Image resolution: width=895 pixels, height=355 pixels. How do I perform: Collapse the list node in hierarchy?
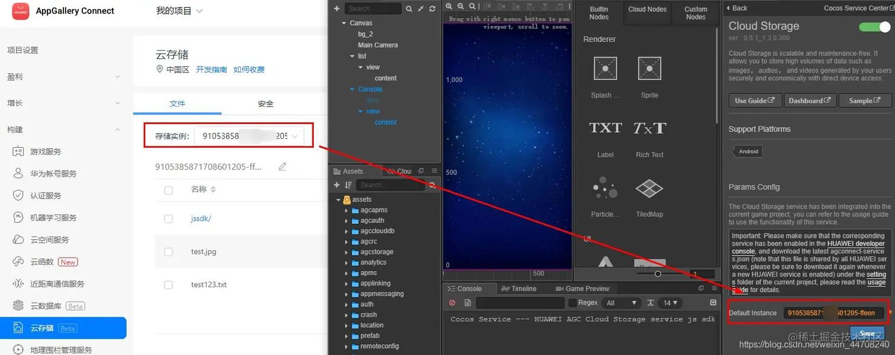[x=352, y=56]
